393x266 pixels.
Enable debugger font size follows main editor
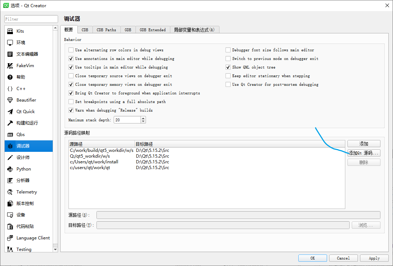pyautogui.click(x=228, y=50)
